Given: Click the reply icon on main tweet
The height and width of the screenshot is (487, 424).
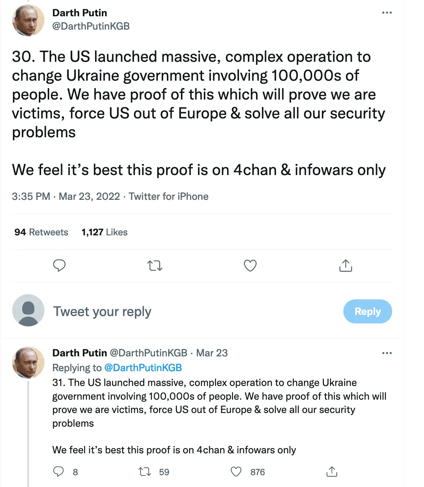Looking at the screenshot, I should (59, 266).
